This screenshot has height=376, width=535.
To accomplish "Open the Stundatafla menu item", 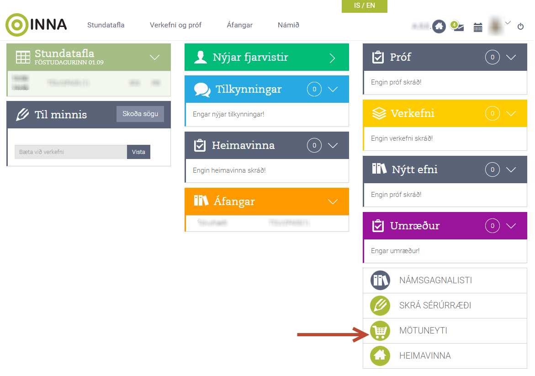I will click(x=106, y=25).
